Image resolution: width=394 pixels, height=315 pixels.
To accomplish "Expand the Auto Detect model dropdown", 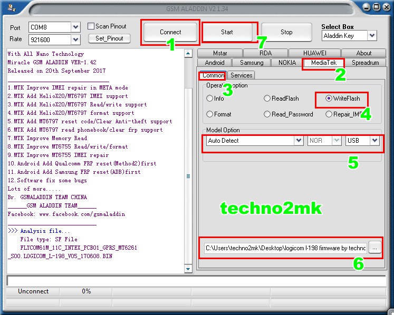I will click(299, 141).
